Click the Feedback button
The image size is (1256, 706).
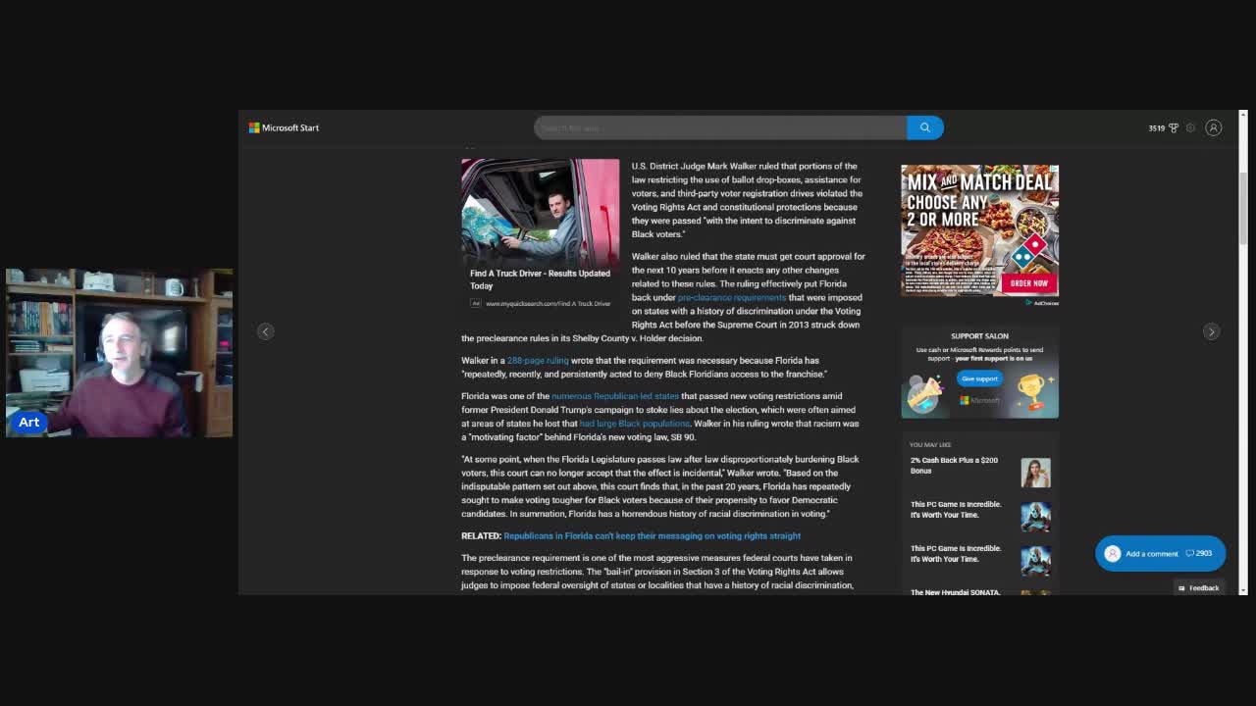[1199, 587]
